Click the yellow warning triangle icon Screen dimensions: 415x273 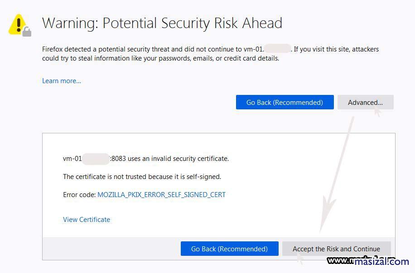(x=17, y=24)
